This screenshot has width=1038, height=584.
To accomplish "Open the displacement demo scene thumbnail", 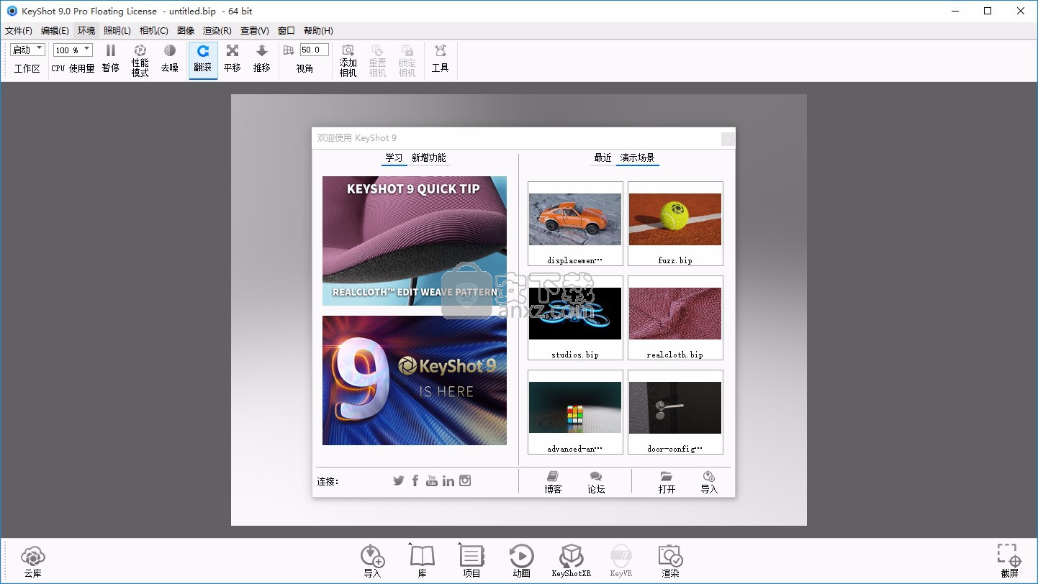I will [x=575, y=224].
